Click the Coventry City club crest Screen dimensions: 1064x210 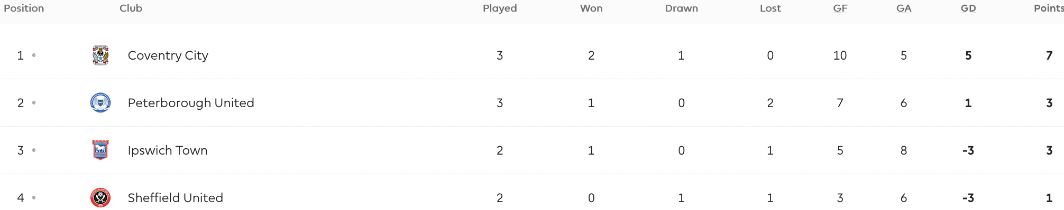click(100, 55)
